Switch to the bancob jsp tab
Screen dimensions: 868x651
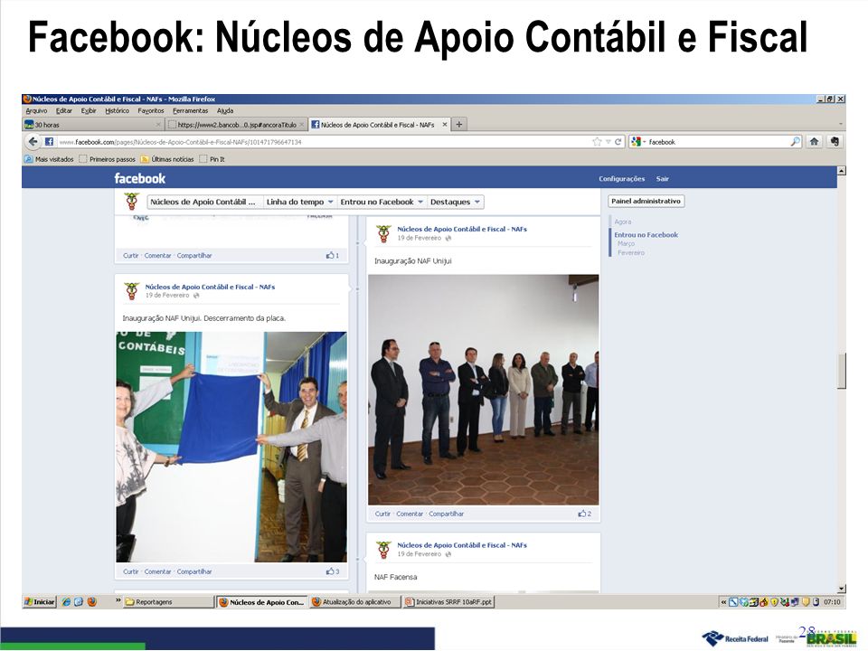236,125
